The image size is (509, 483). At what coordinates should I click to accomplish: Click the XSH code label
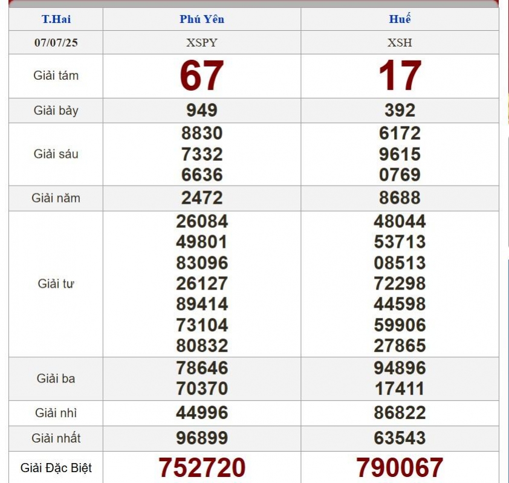click(400, 43)
